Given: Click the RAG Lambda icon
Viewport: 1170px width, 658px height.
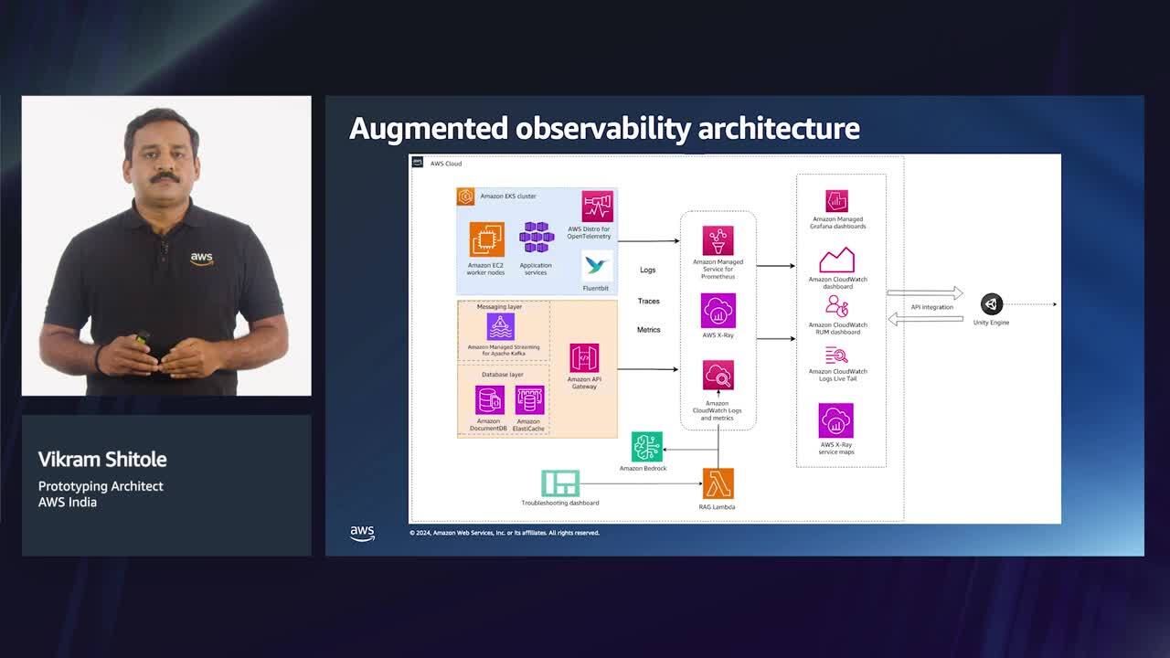Looking at the screenshot, I should tap(718, 483).
